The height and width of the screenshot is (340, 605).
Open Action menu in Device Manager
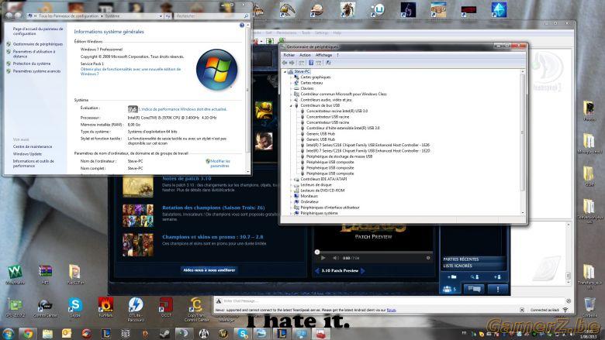coord(305,55)
